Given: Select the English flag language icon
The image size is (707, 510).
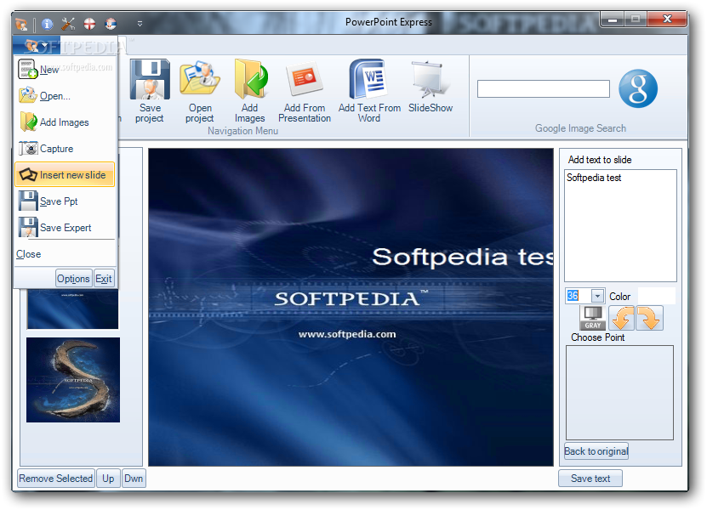Looking at the screenshot, I should click(x=89, y=24).
